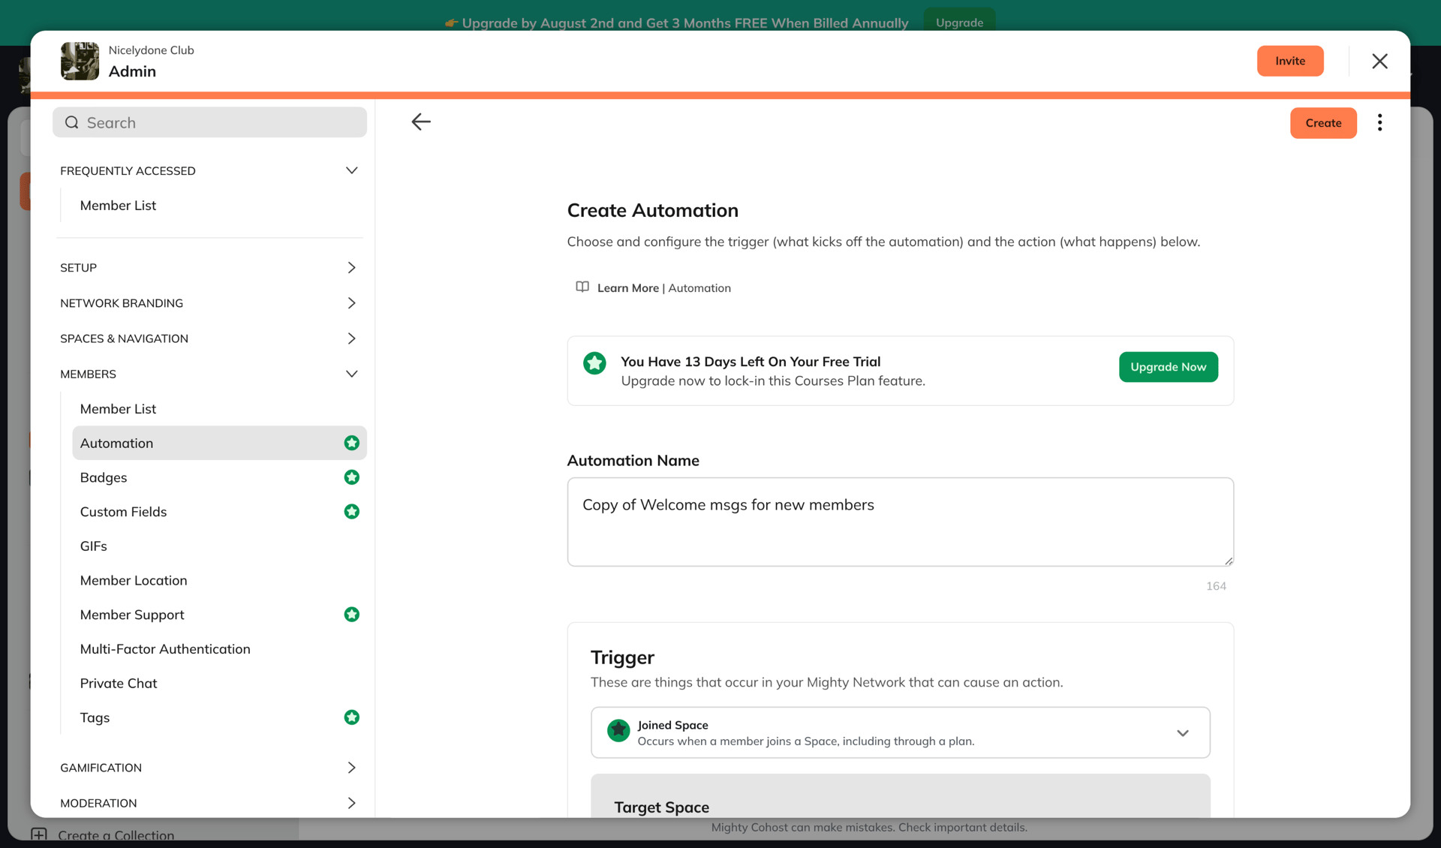This screenshot has height=848, width=1441.
Task: Click the Invite button
Action: (1290, 61)
